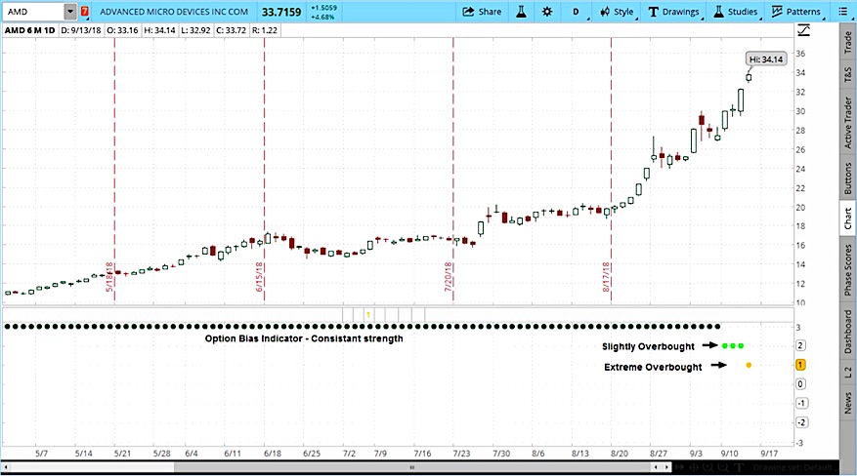Switch to the T&S side tab
Screen dimensions: 857x476
point(847,75)
